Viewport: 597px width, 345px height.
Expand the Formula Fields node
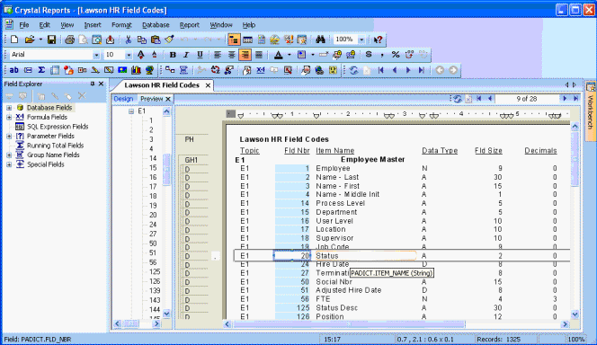coord(9,117)
